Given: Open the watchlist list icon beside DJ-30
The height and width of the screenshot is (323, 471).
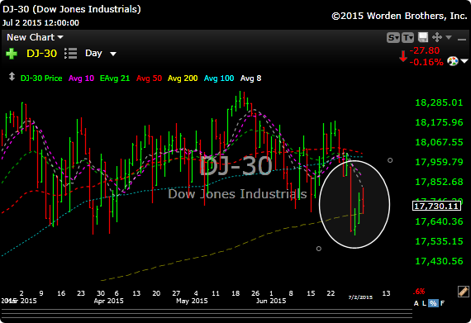Looking at the screenshot, I should tap(70, 54).
